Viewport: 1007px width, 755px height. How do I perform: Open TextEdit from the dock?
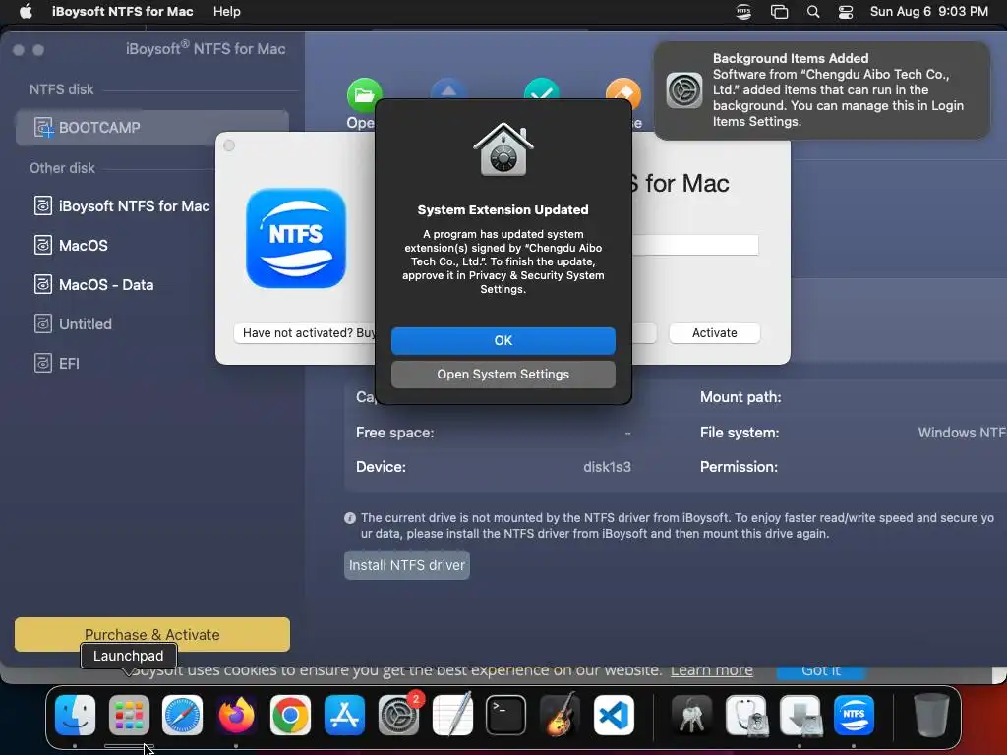[452, 715]
